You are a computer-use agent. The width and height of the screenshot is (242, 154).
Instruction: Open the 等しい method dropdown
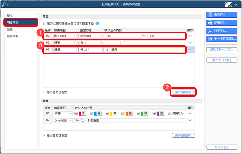coord(91,50)
